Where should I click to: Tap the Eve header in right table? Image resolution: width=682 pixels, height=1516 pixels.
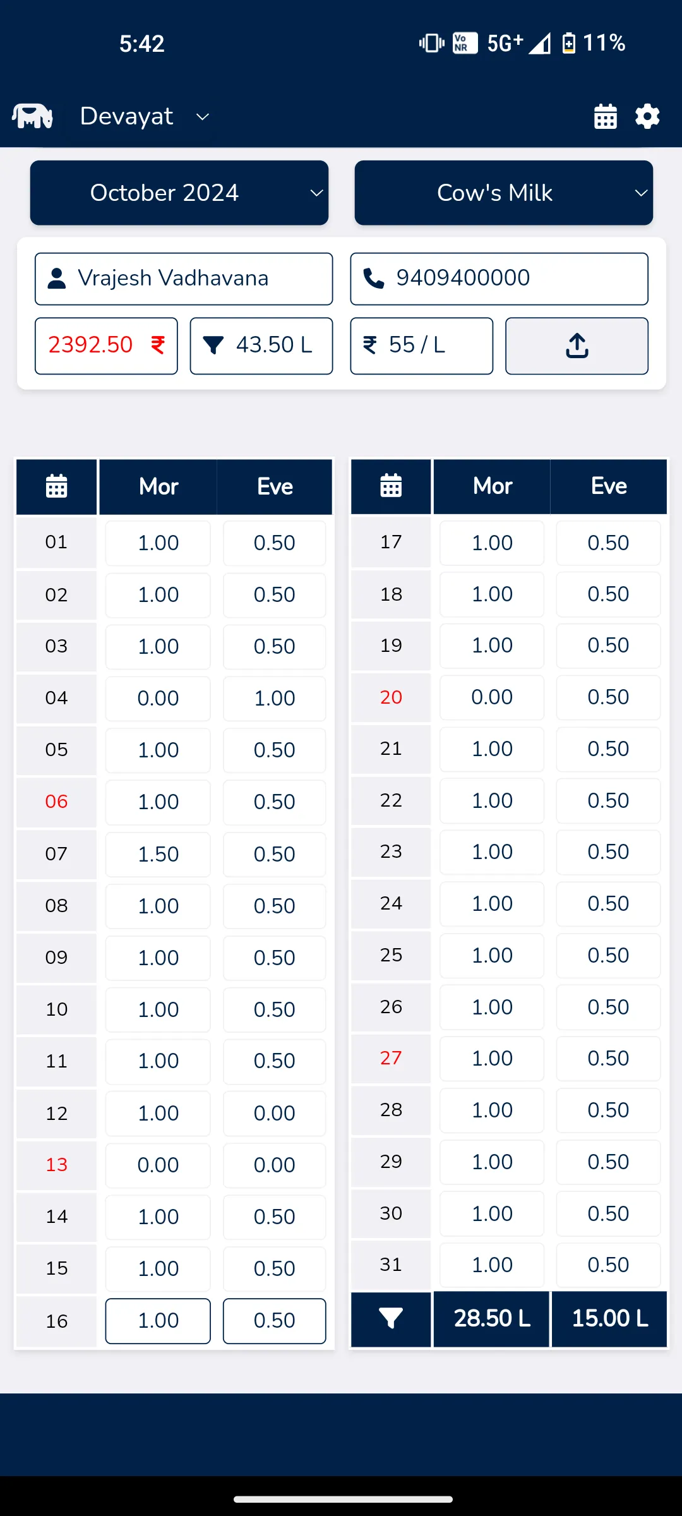[x=609, y=486]
